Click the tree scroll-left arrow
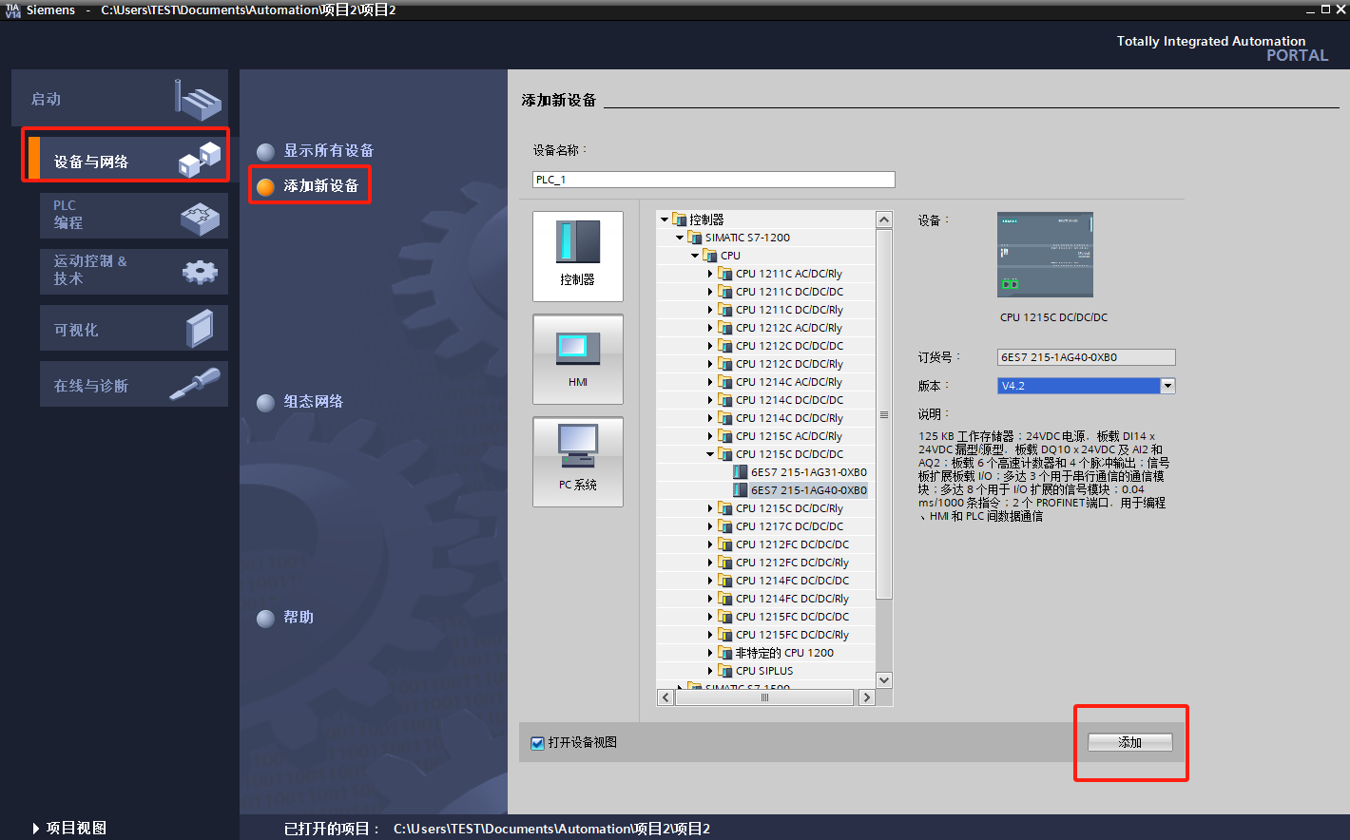Screen dimensions: 1350x840 click(665, 697)
